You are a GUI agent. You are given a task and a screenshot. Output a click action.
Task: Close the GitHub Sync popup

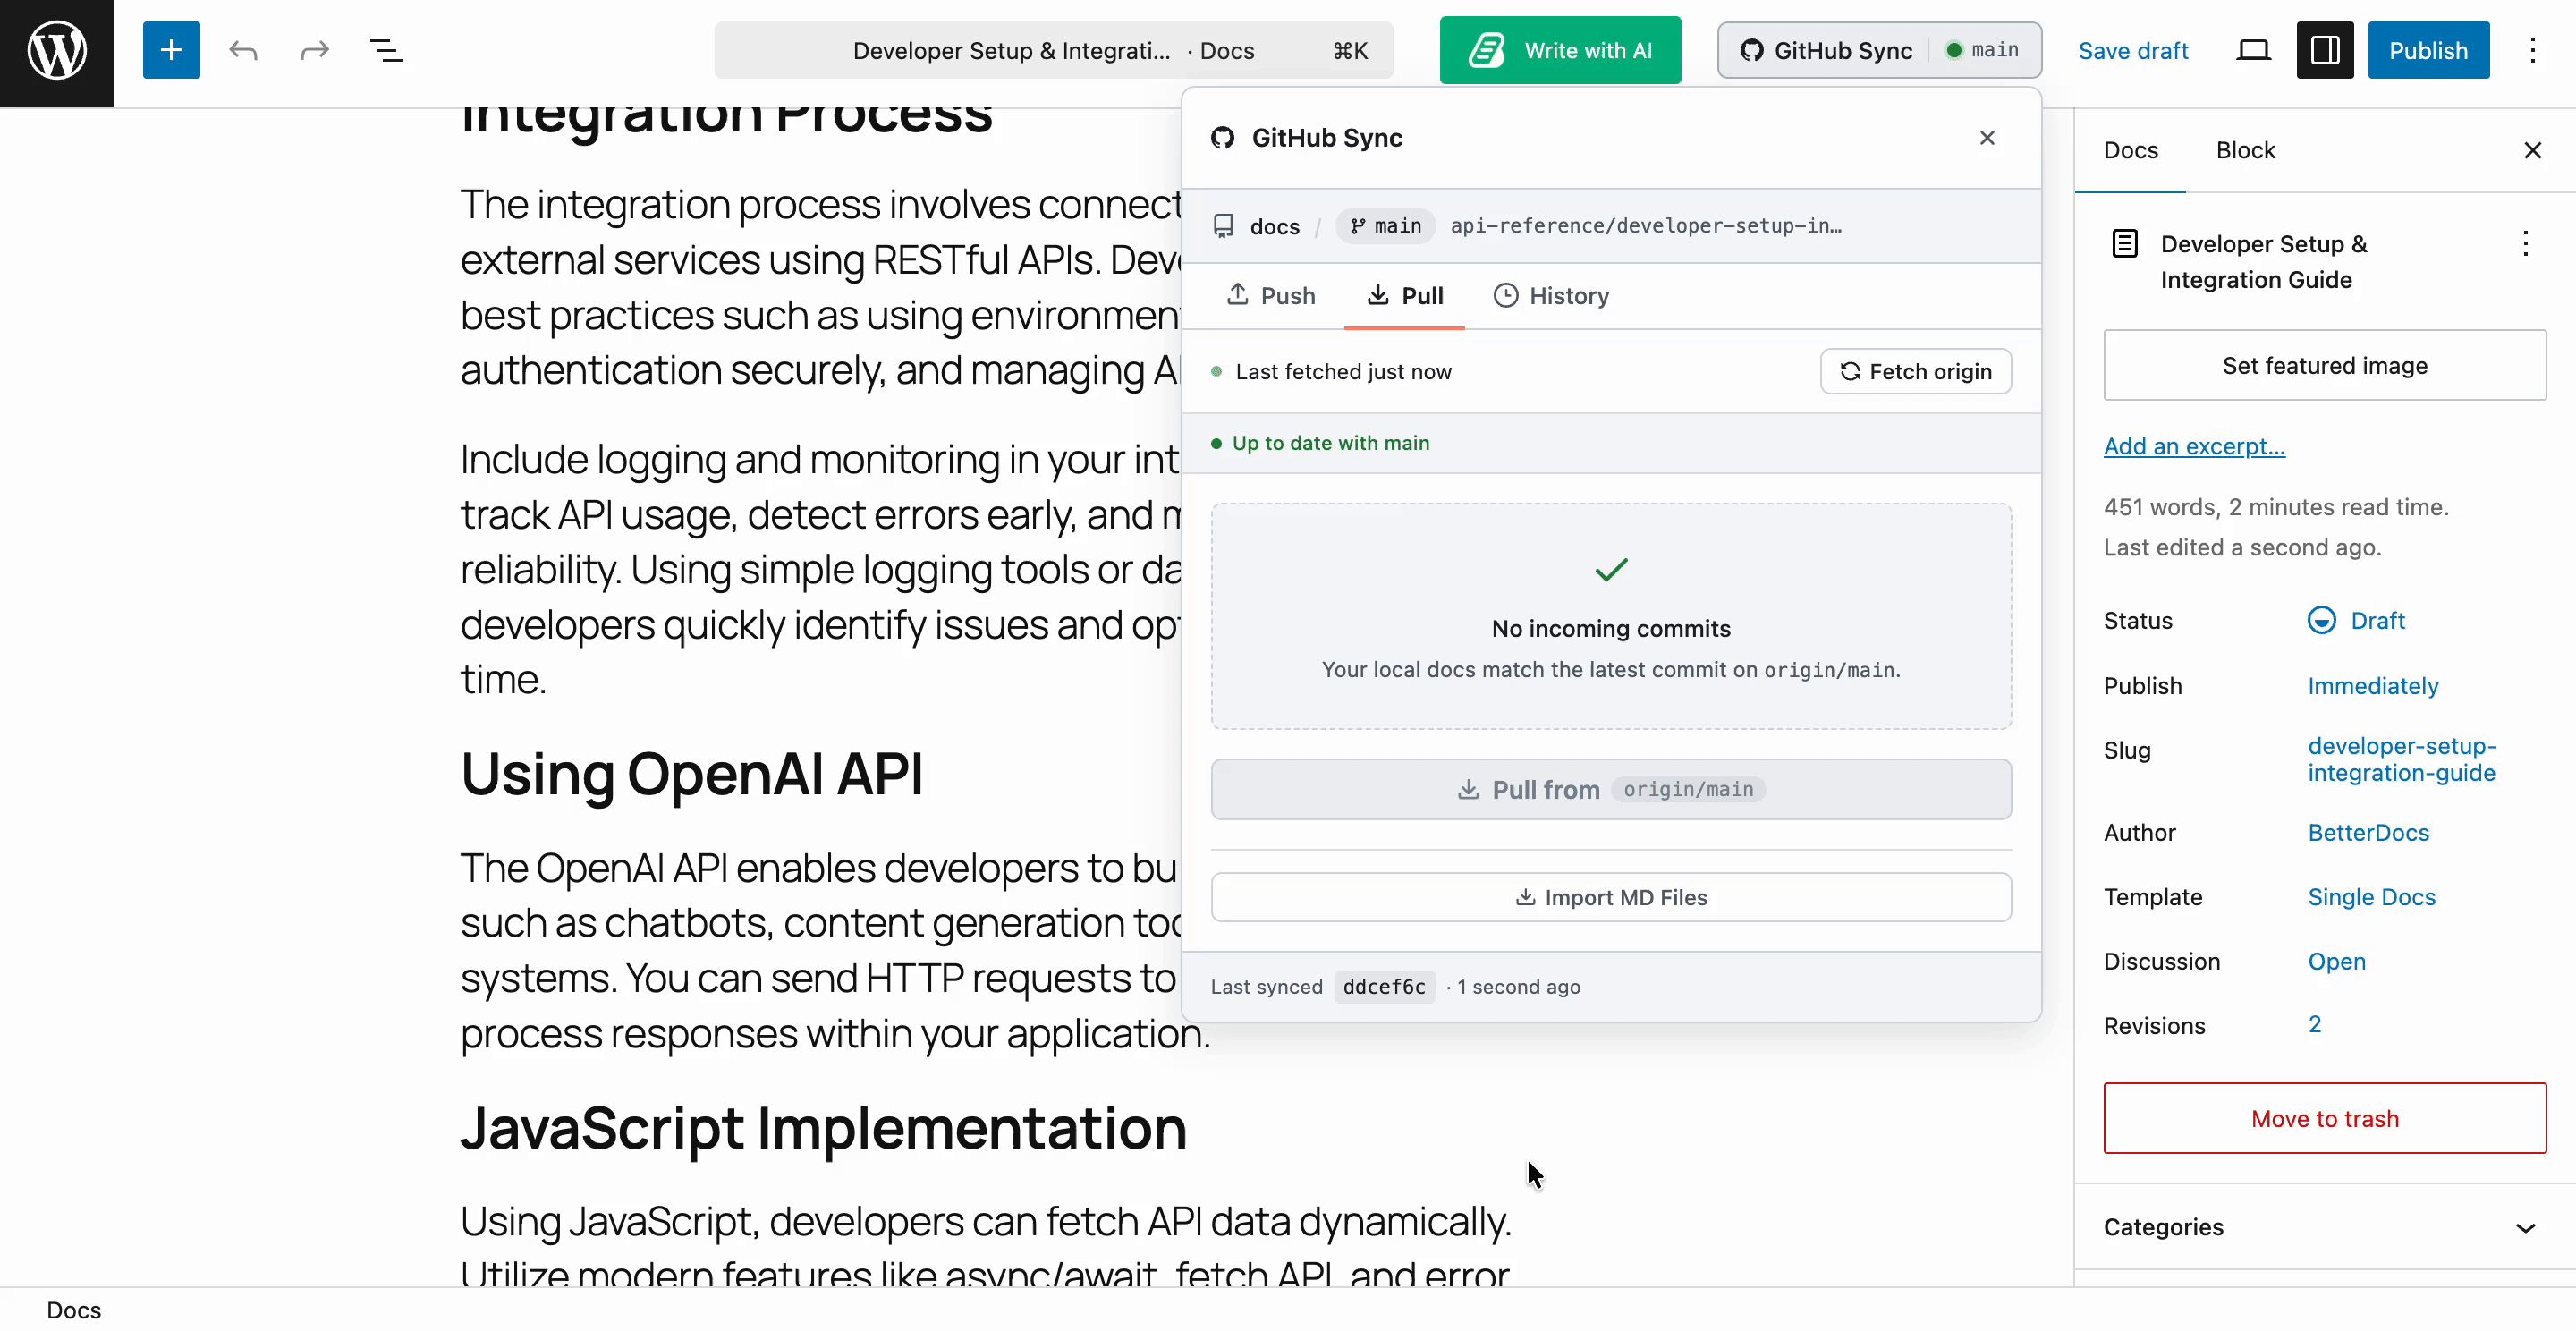point(1987,138)
